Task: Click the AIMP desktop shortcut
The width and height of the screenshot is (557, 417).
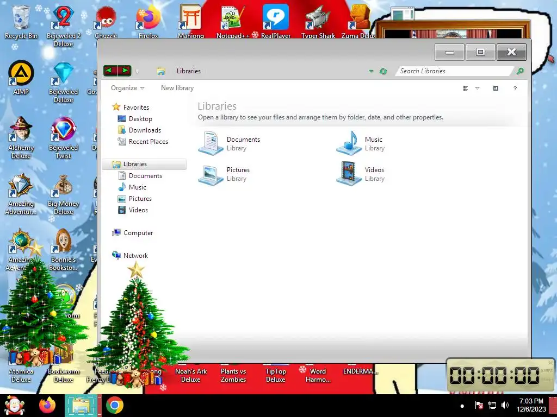Action: 21,78
